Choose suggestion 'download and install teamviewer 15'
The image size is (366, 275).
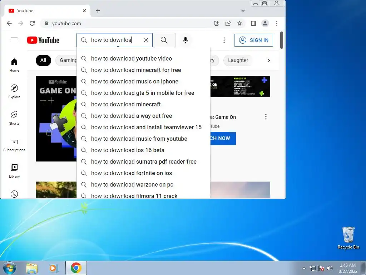(143, 127)
